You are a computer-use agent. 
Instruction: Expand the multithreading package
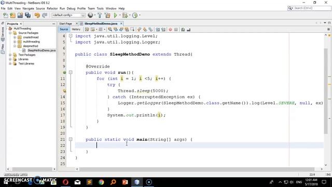[x=15, y=42]
